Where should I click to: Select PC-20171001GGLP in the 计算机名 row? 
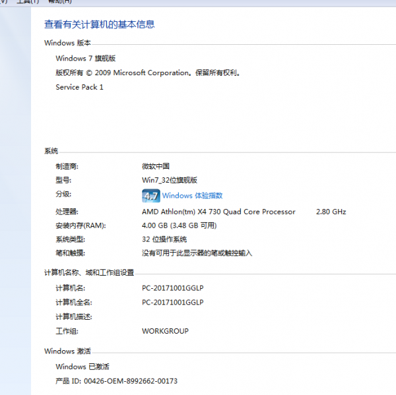click(x=173, y=288)
